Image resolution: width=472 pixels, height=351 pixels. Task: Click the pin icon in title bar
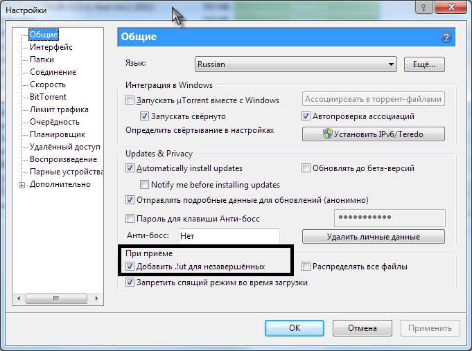(x=423, y=7)
